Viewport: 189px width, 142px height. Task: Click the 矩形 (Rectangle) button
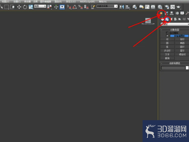pos(182,39)
